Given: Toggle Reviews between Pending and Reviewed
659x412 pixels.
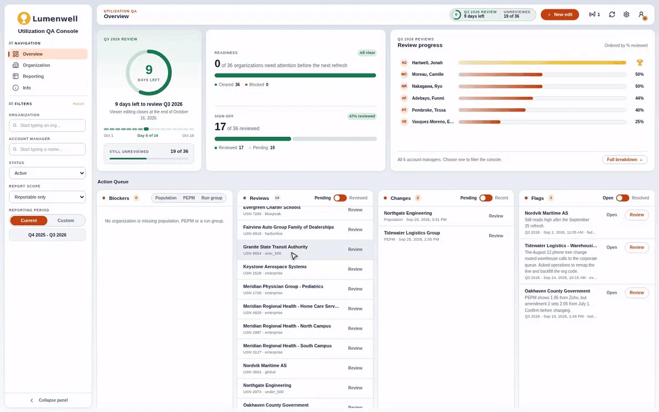Looking at the screenshot, I should click(340, 198).
